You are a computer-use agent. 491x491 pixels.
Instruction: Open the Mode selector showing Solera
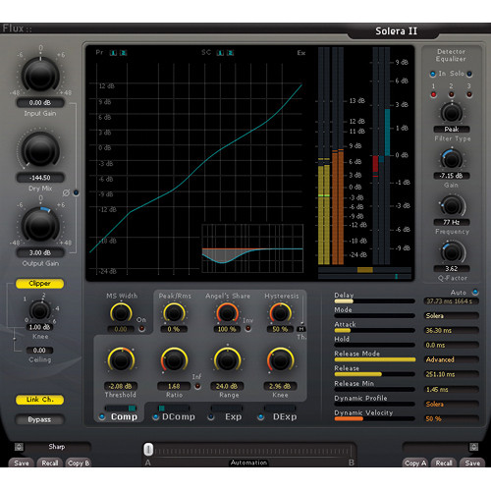pyautogui.click(x=452, y=316)
